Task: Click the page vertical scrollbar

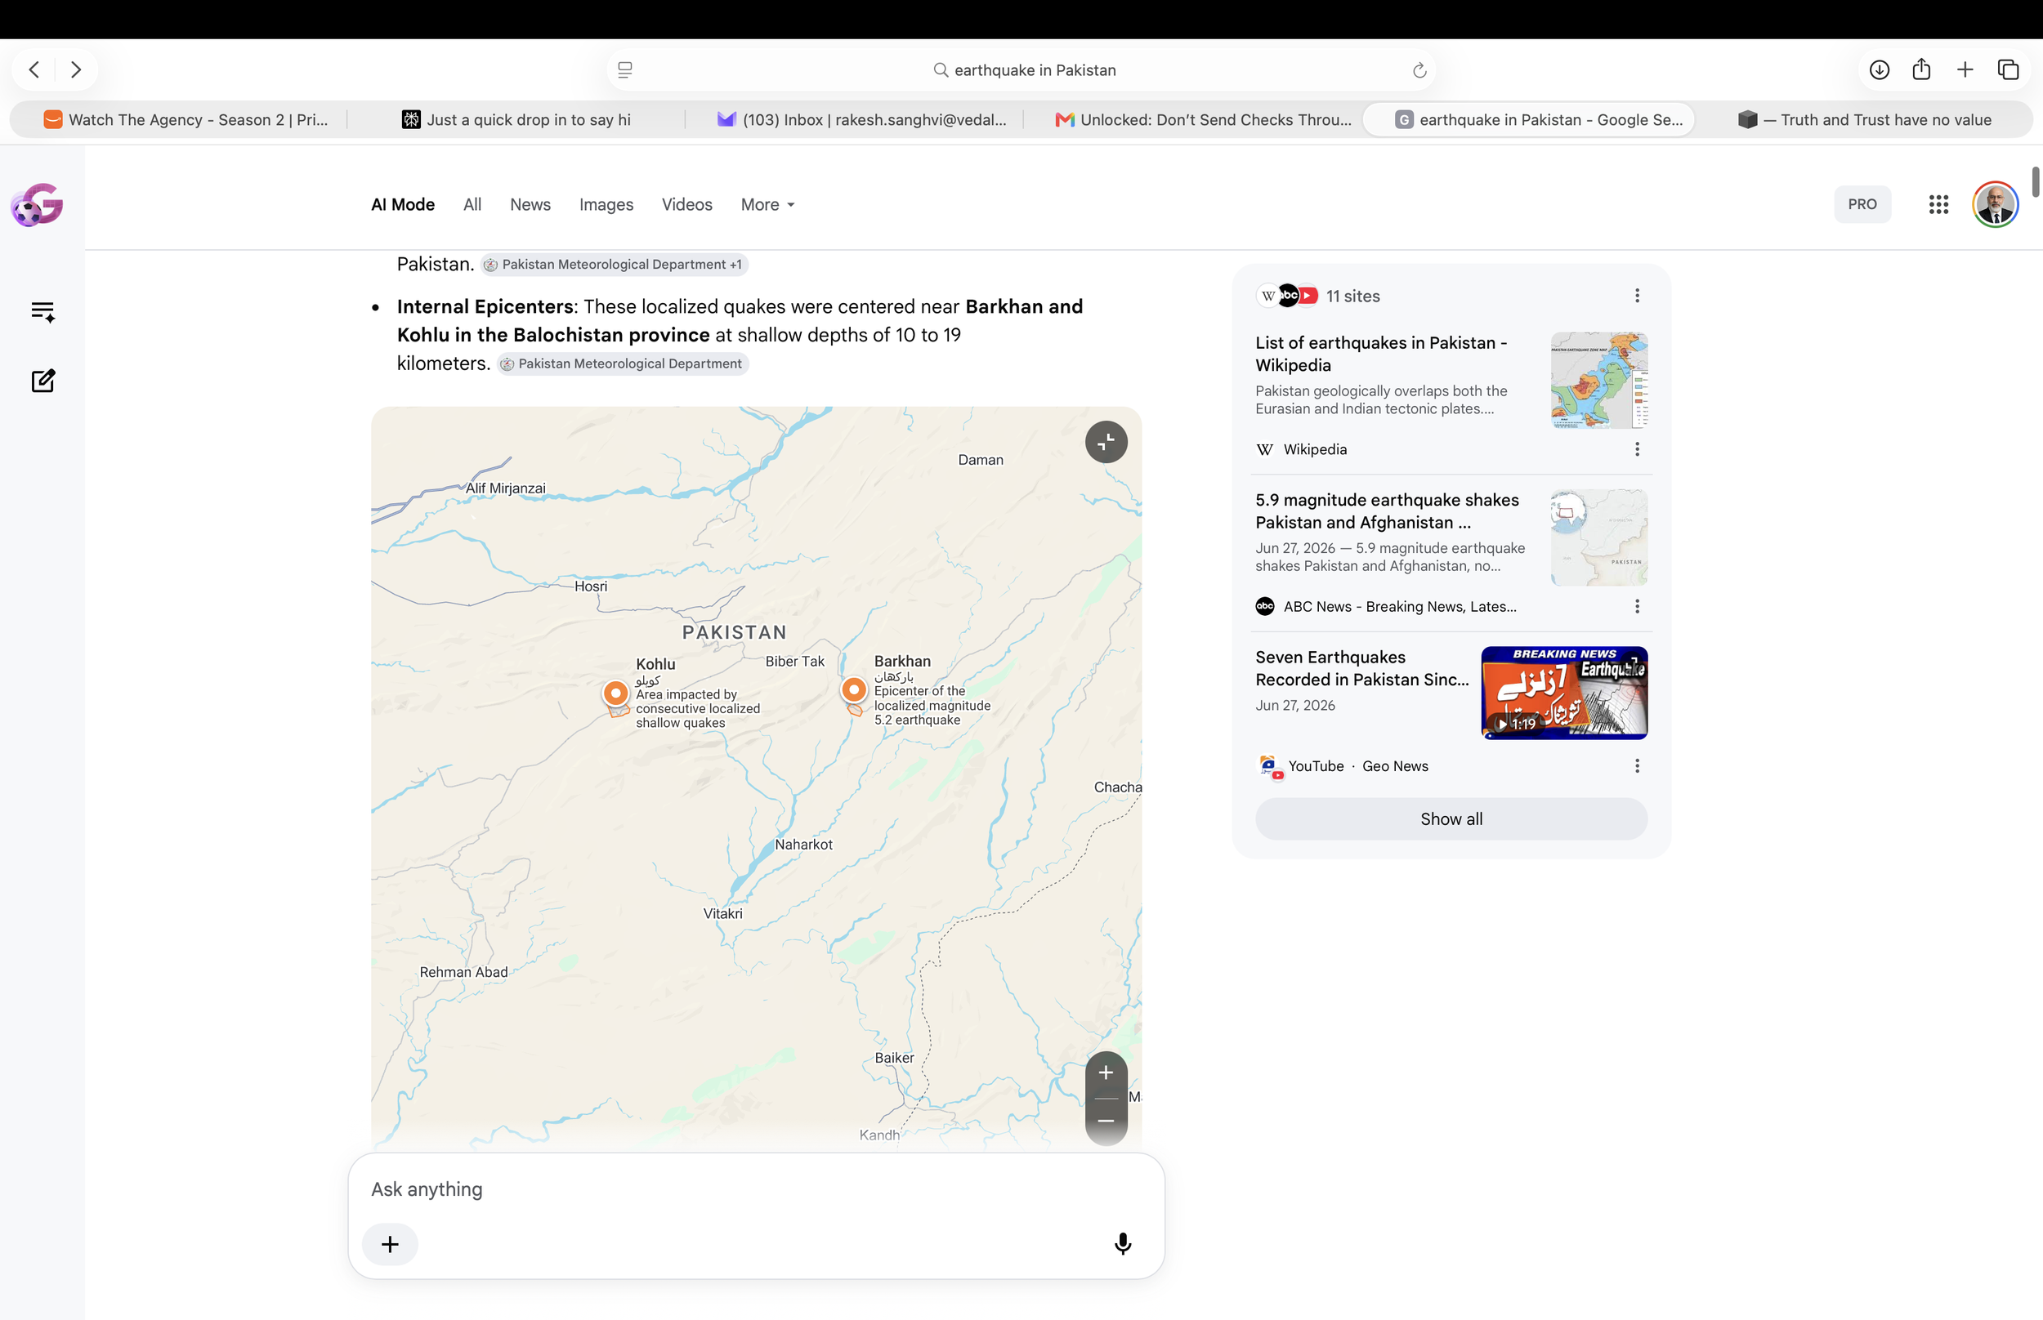Action: pyautogui.click(x=2036, y=181)
